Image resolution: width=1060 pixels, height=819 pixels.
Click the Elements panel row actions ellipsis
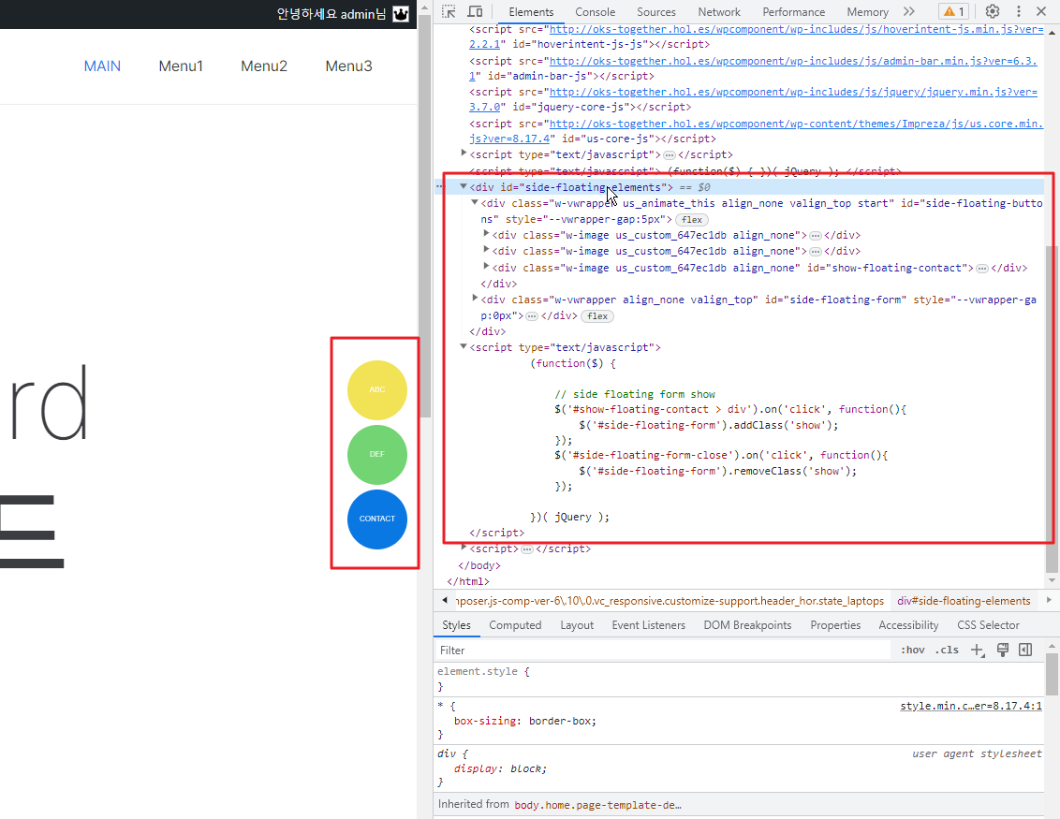(439, 186)
